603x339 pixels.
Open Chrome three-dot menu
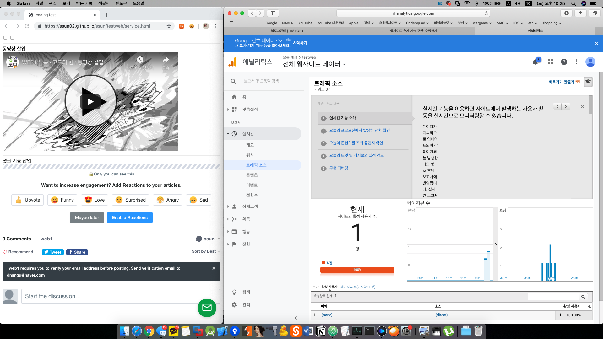[x=216, y=26]
